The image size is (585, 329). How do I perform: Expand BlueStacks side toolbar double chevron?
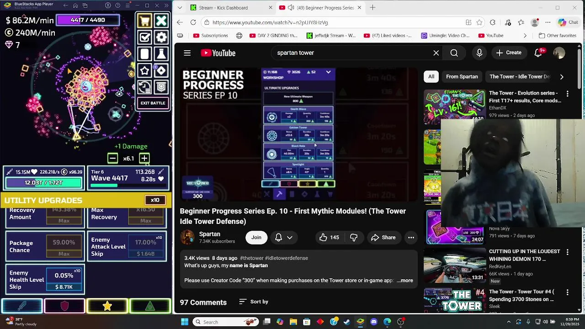click(166, 5)
